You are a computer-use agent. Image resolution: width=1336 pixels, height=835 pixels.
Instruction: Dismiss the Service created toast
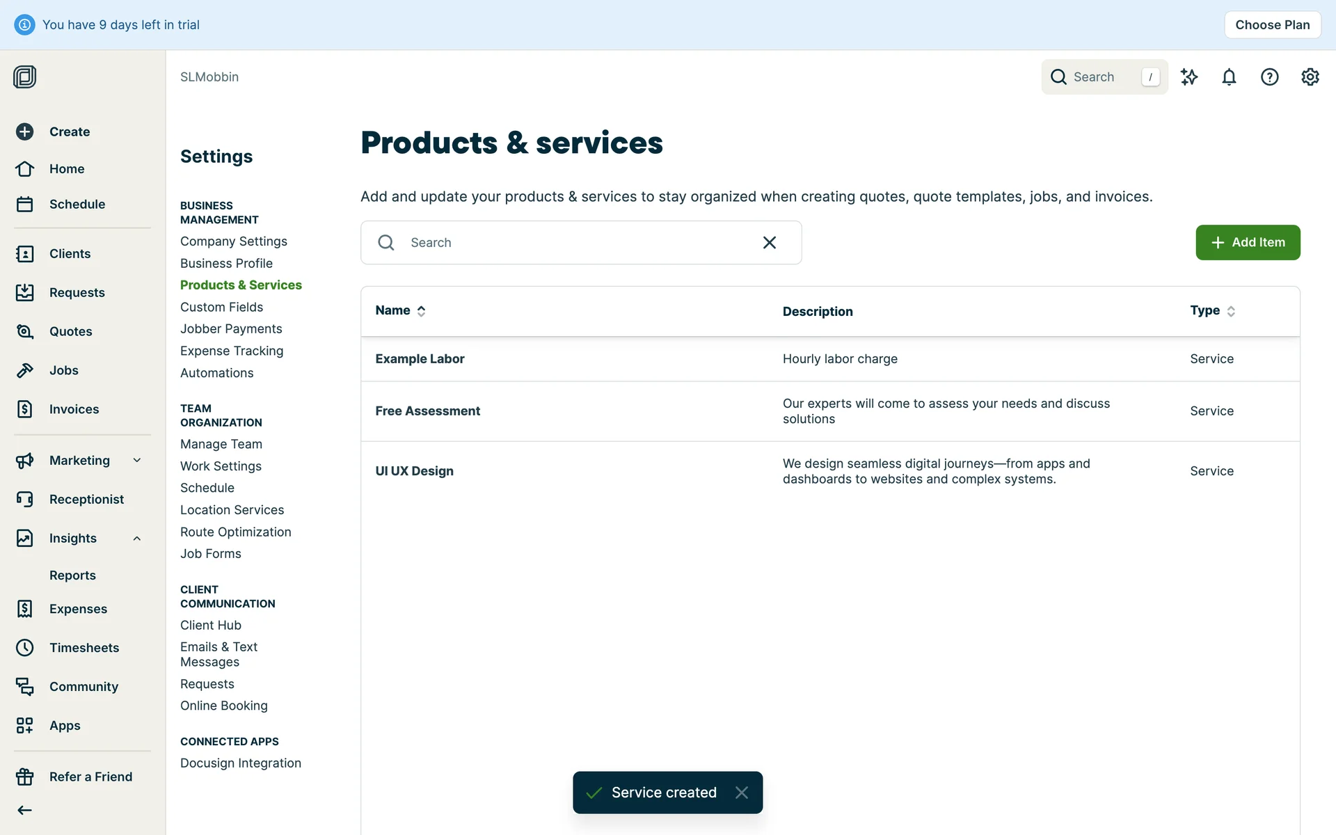(x=742, y=793)
